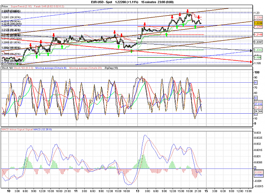
Task: Click the 70 label on stochastic axis
Action: tap(256, 87)
